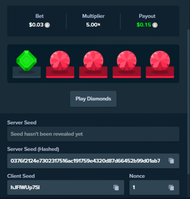
Task: Click the Litecoin icon beside bet amount
Action: click(x=47, y=25)
